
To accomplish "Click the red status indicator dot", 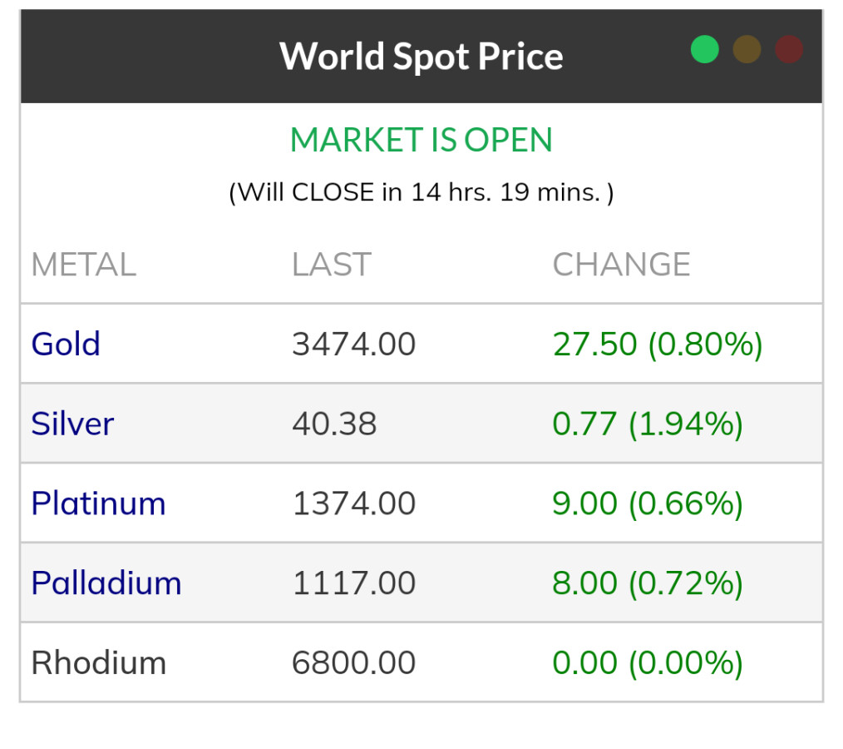I will click(x=788, y=50).
